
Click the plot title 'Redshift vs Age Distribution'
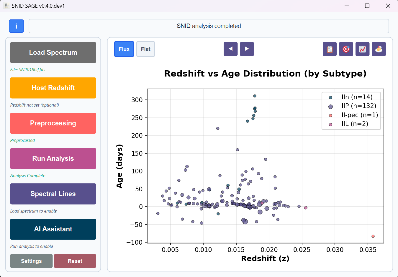[x=265, y=74]
